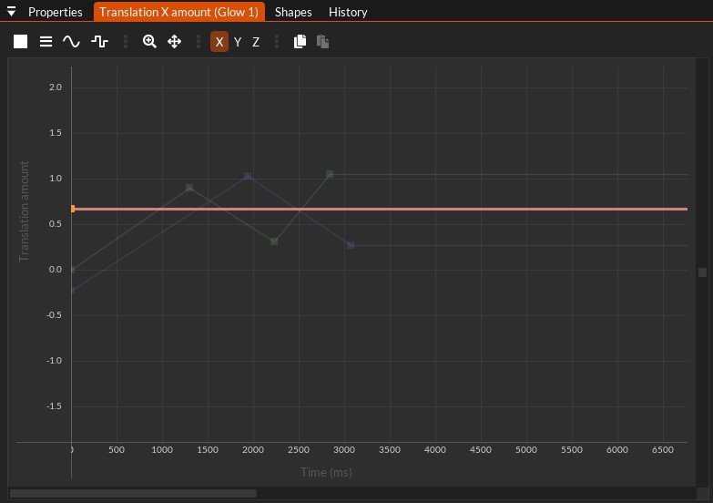Toggle the Z axis curve button

[256, 42]
